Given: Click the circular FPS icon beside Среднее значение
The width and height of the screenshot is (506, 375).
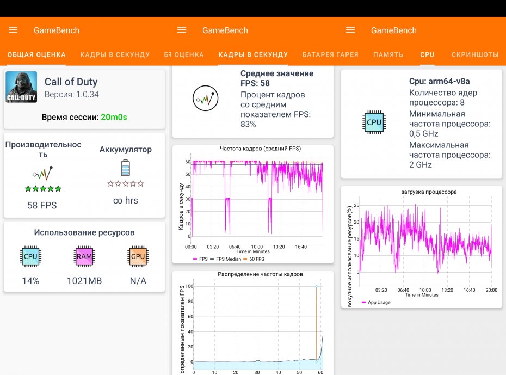Looking at the screenshot, I should tap(206, 98).
